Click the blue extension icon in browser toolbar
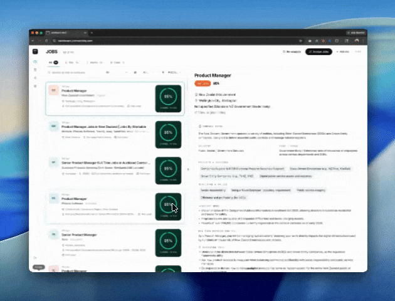Screen dimensions: 395x301 pos(330,41)
